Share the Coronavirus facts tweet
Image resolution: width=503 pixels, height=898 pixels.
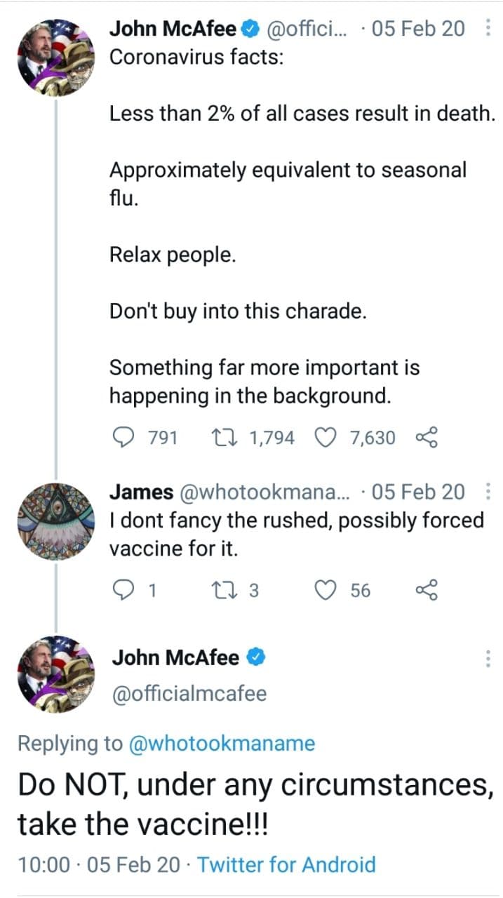[x=426, y=438]
